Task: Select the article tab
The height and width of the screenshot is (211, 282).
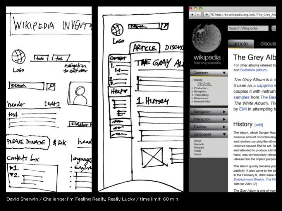Action: (241, 44)
